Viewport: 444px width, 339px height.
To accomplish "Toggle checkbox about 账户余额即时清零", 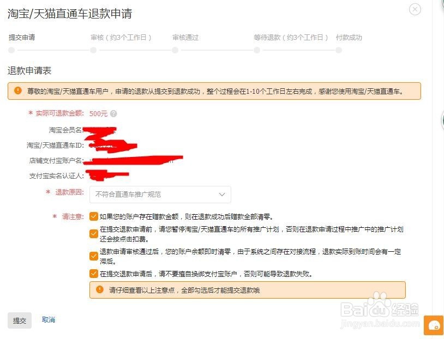I will click(x=93, y=256).
